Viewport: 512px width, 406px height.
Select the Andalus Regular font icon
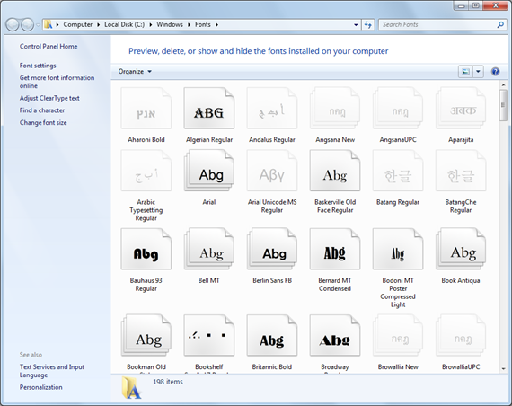(x=272, y=108)
